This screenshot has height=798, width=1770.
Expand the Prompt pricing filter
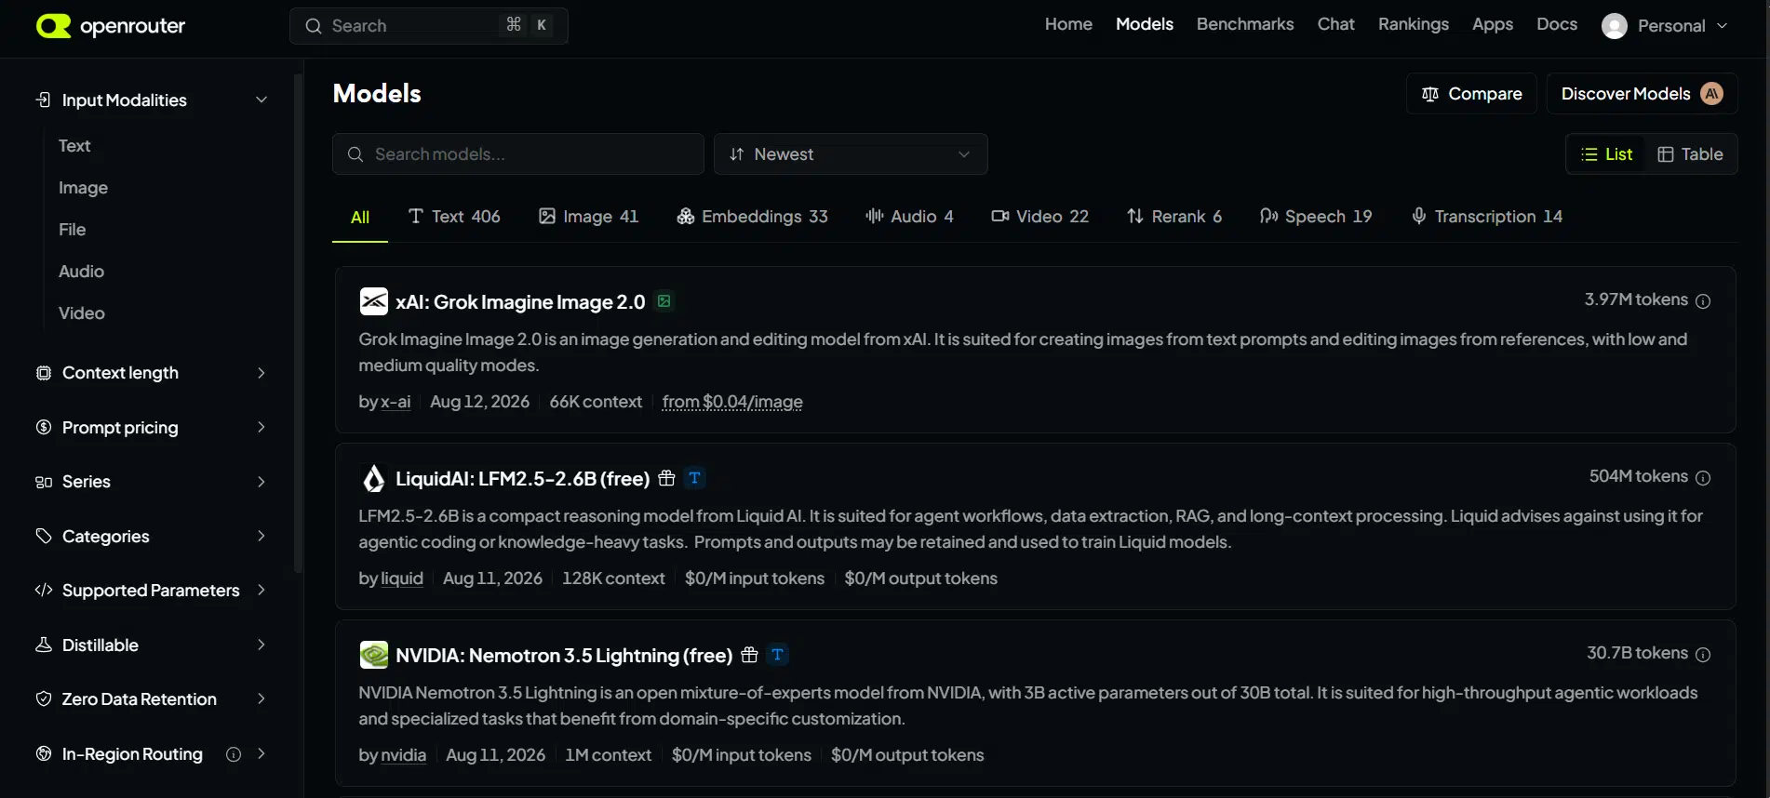151,427
